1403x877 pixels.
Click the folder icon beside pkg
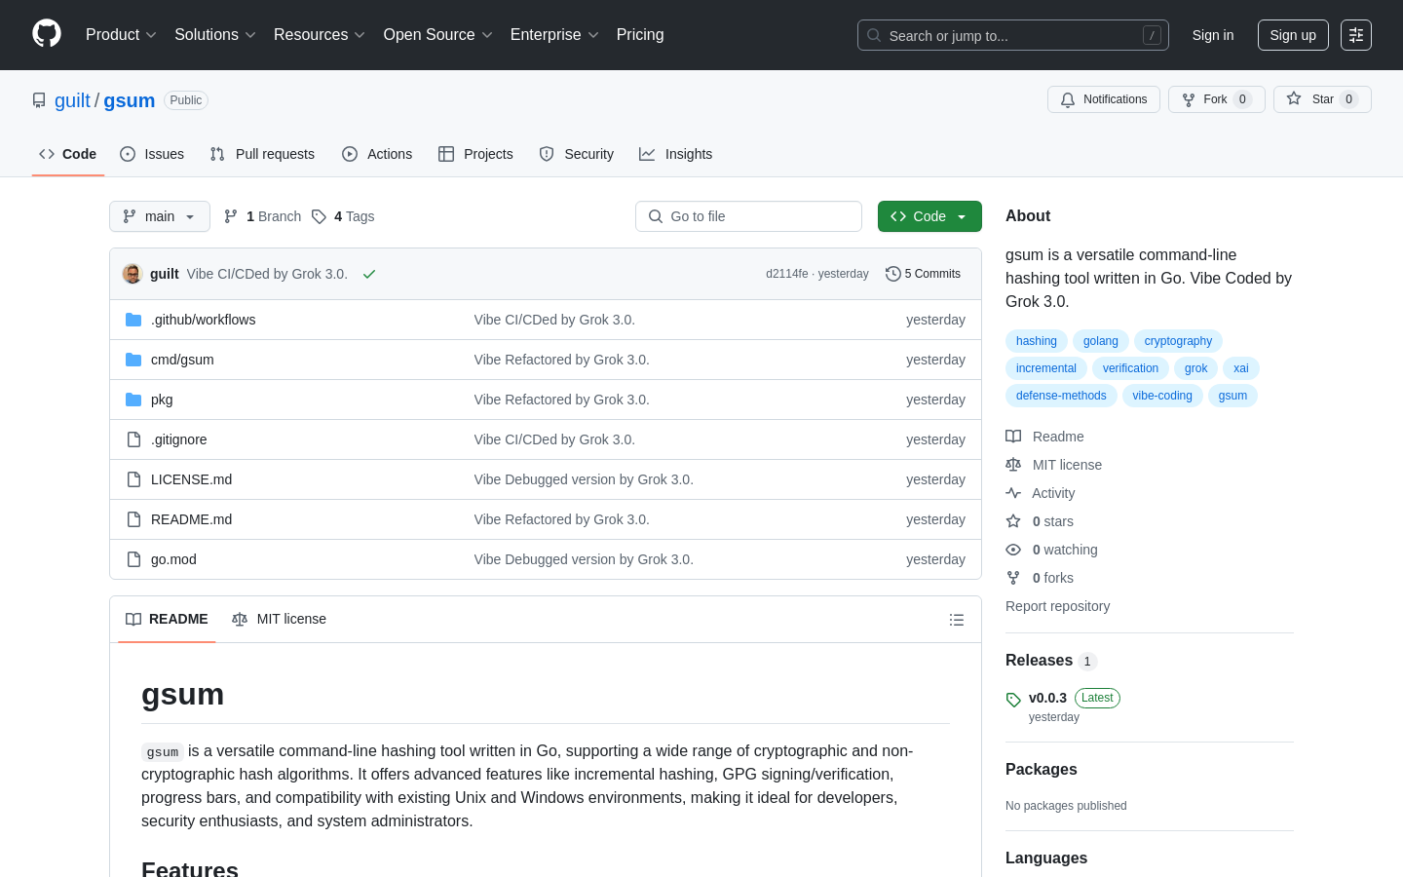click(133, 400)
